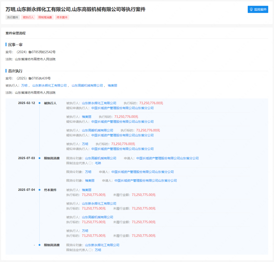Click the 监控案件 monitor button
Screen dimensions: 274x262
click(258, 9)
